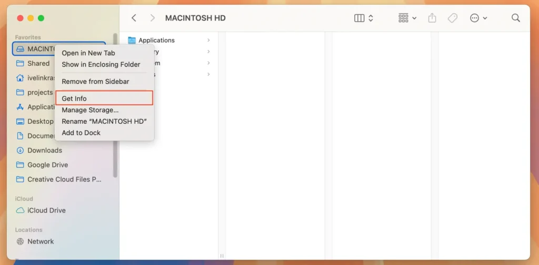Click the yellow minimize window button

(31, 18)
